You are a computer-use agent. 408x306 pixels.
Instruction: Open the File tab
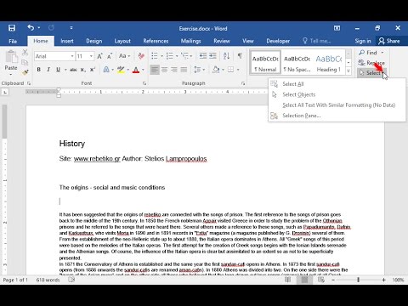tap(13, 41)
